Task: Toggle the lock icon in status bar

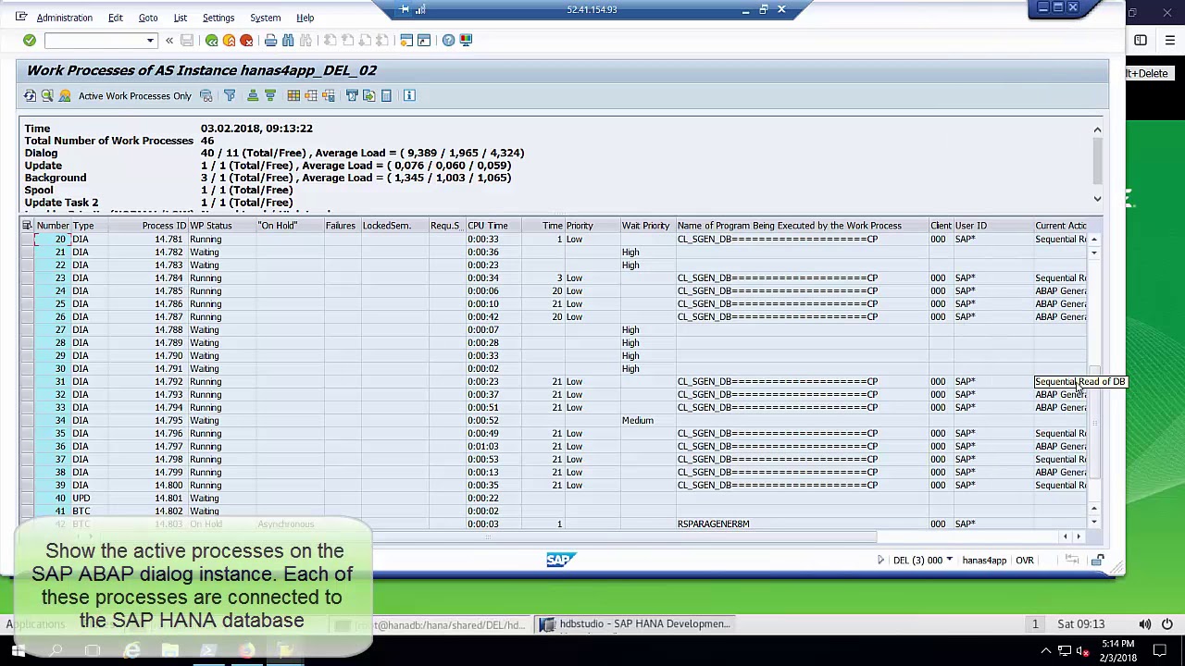Action: pos(1097,560)
